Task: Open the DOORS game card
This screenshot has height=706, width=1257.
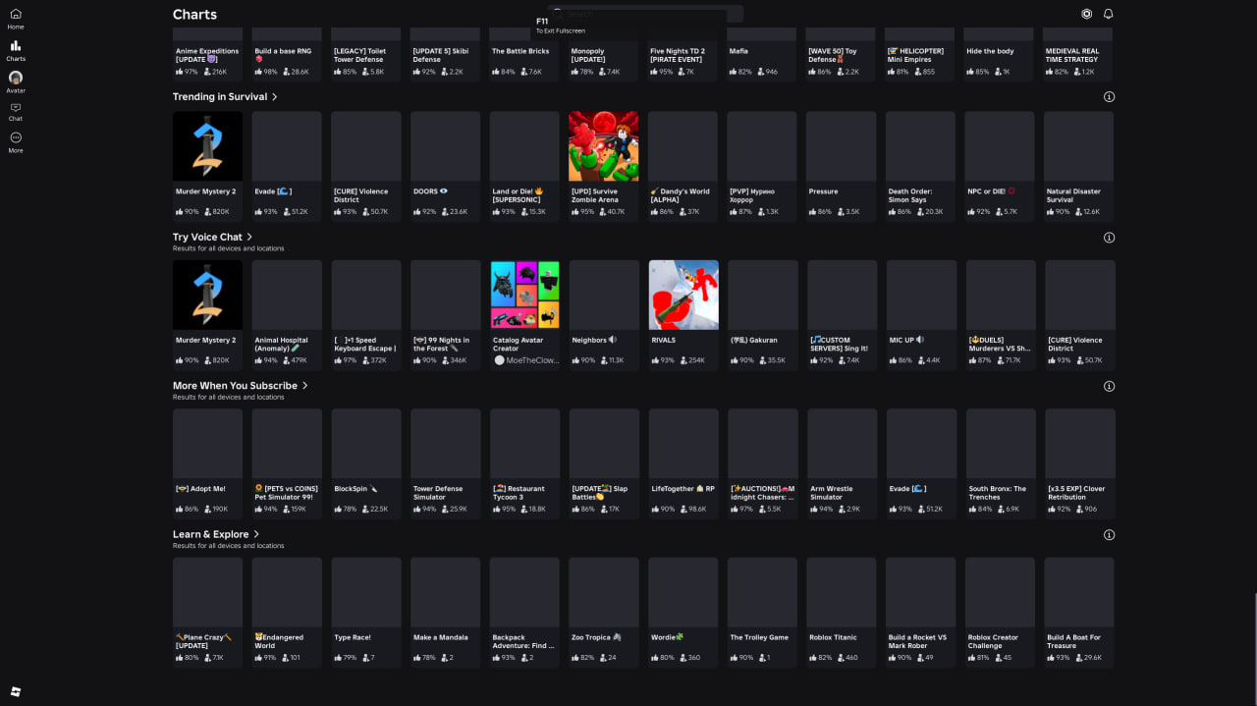Action: (x=445, y=166)
